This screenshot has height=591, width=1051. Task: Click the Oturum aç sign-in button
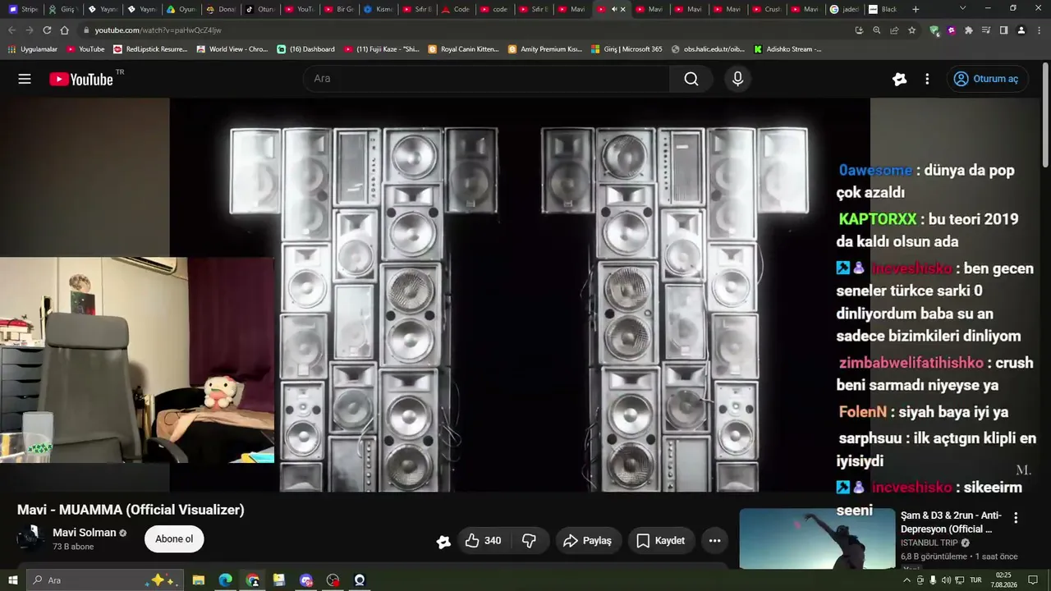click(x=987, y=79)
